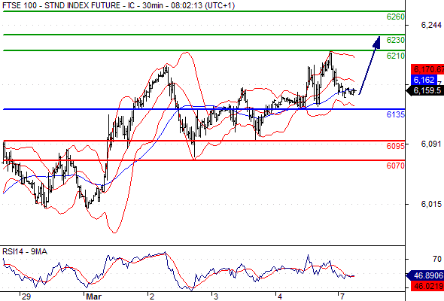Click the 7 date marker on time axis

pyautogui.click(x=342, y=296)
